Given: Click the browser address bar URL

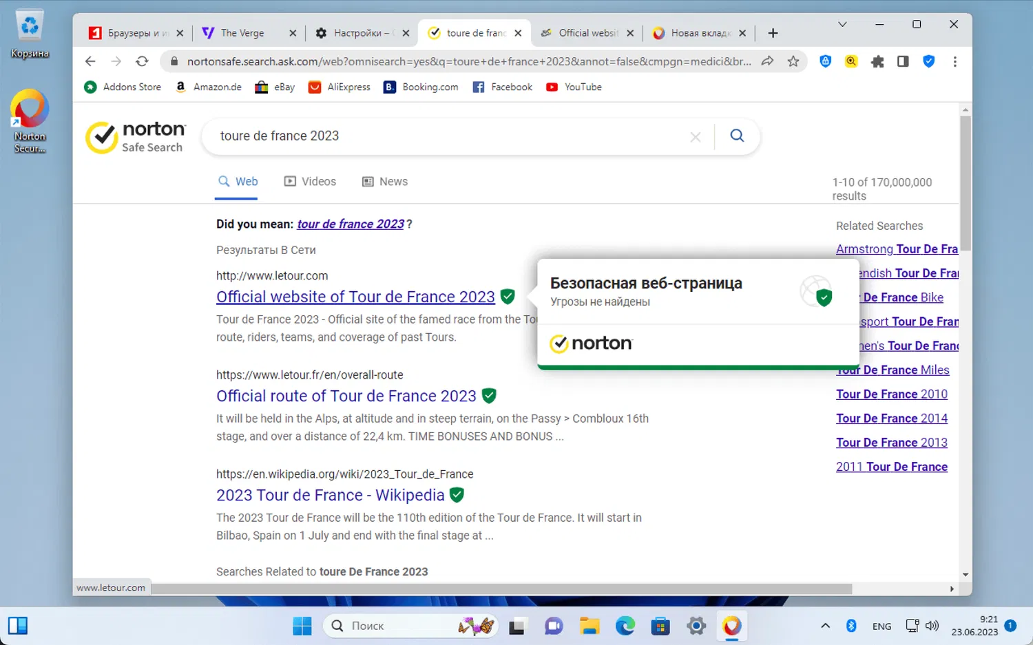Looking at the screenshot, I should pyautogui.click(x=469, y=61).
